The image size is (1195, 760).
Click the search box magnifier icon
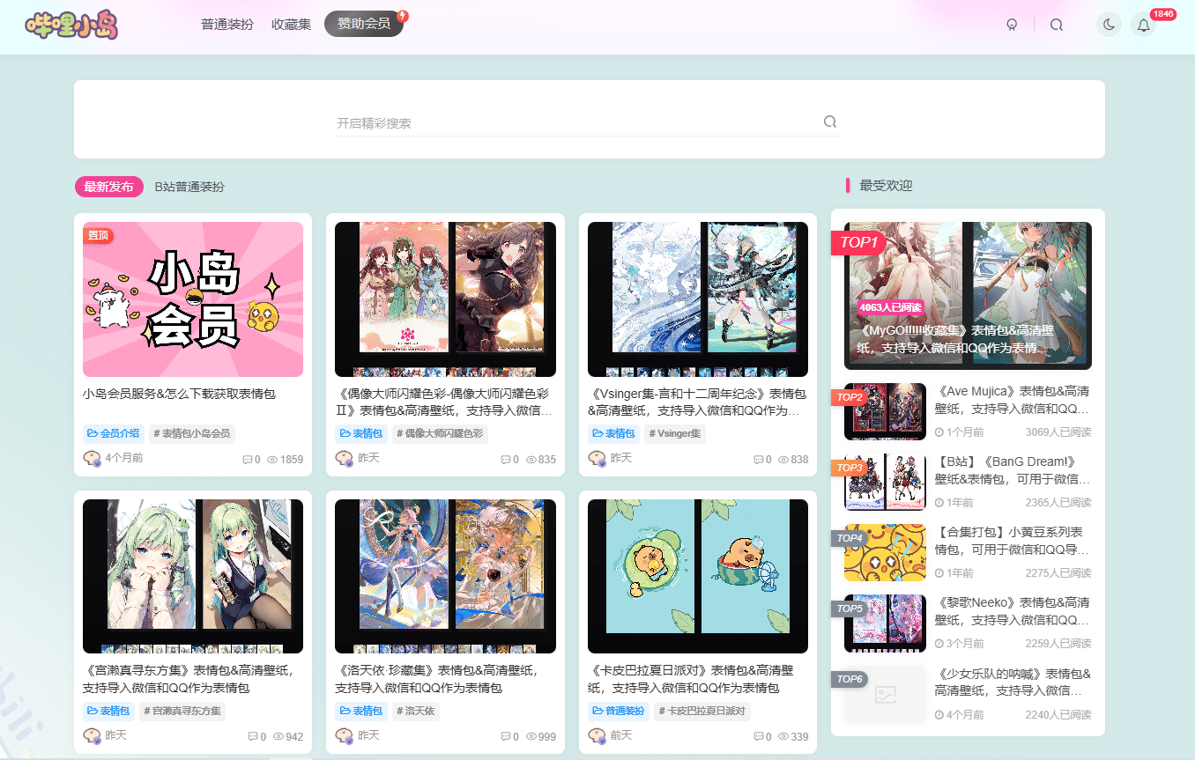coord(829,122)
